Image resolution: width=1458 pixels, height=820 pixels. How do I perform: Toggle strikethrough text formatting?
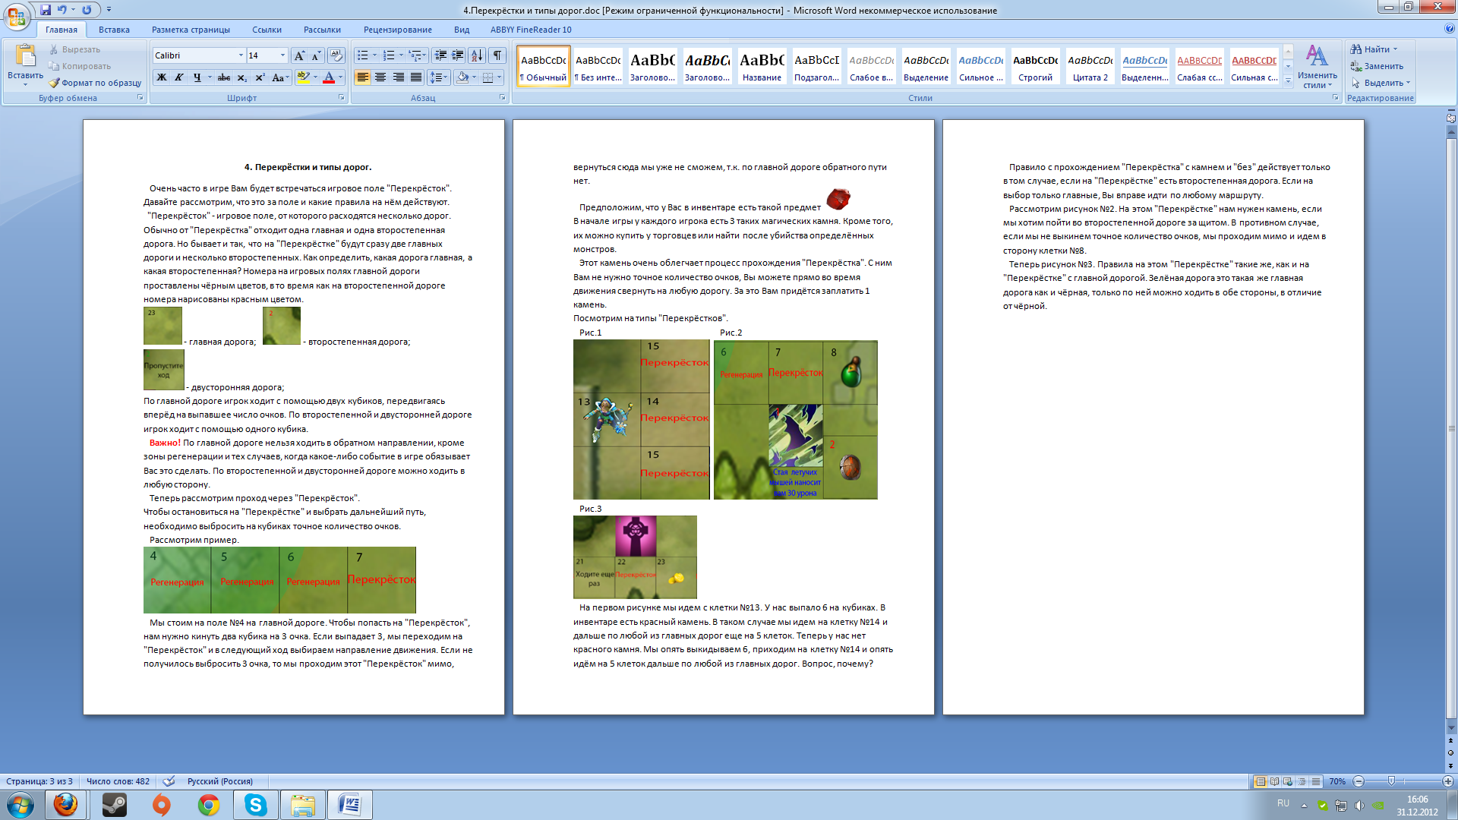point(223,77)
